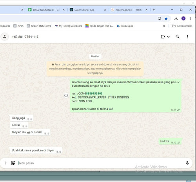Open contact info for +62 881-7764-117
Viewport: 196px width, 182px height.
tap(25, 37)
